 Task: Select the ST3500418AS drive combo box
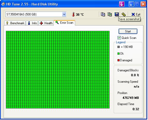tap(36, 14)
